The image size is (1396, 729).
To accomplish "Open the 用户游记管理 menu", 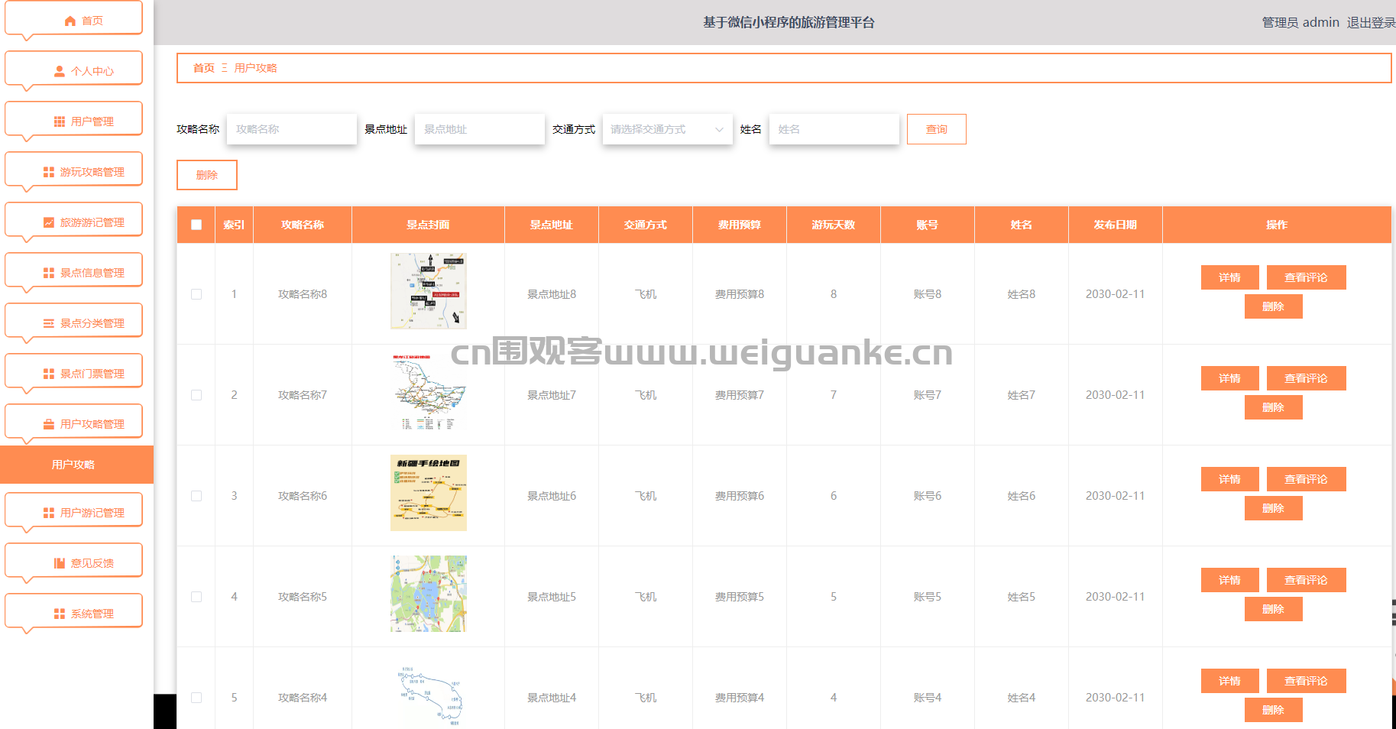I will coord(74,513).
